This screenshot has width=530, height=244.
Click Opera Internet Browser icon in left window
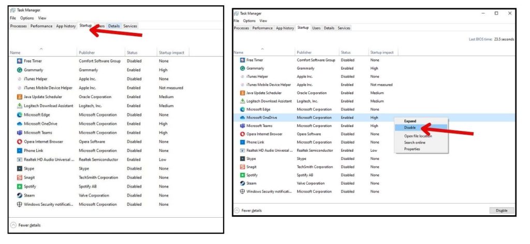click(20, 141)
